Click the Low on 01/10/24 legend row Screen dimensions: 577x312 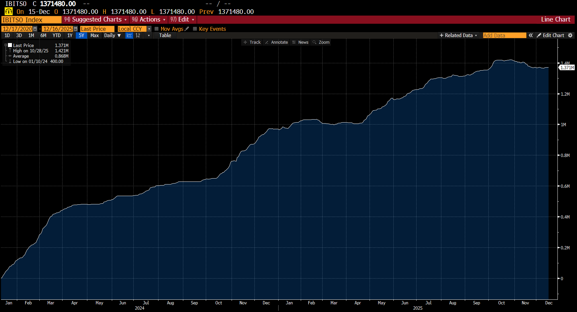pyautogui.click(x=35, y=61)
